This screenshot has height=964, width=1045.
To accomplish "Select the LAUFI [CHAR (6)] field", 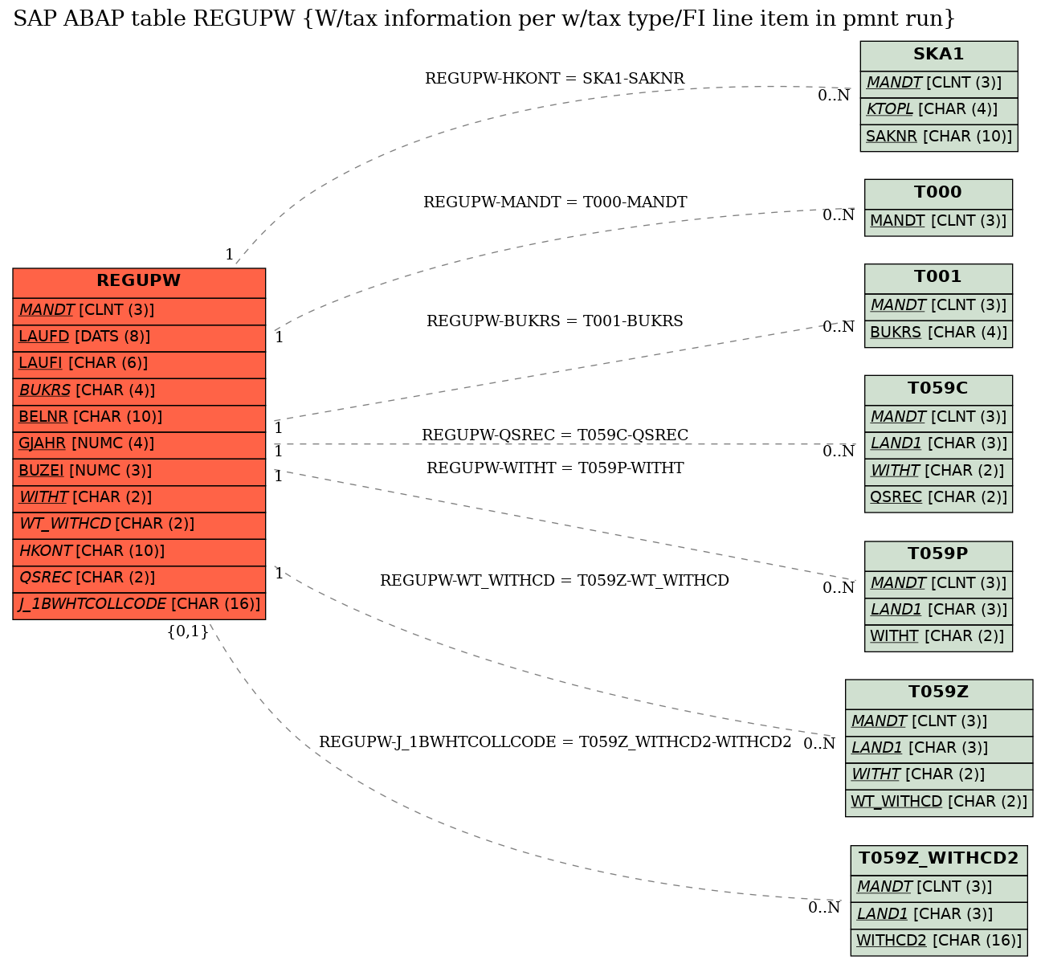I will click(139, 365).
